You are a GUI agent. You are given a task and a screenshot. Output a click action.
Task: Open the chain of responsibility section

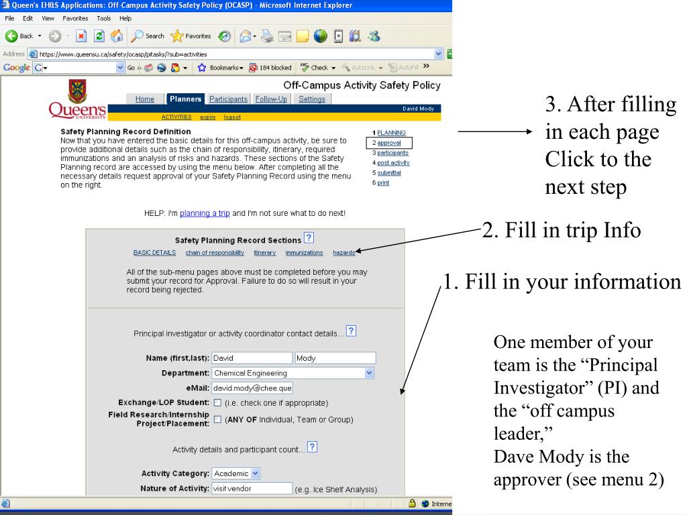215,253
